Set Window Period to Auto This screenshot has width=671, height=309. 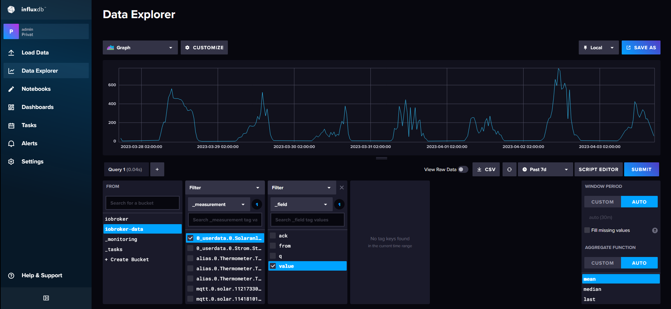tap(639, 202)
